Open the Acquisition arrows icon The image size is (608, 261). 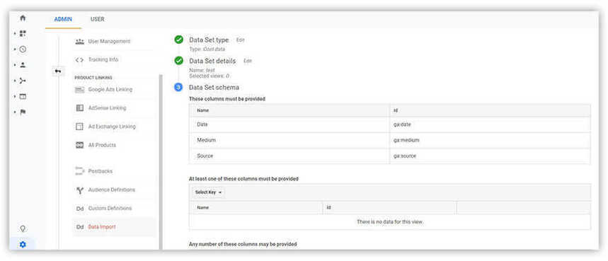point(23,81)
